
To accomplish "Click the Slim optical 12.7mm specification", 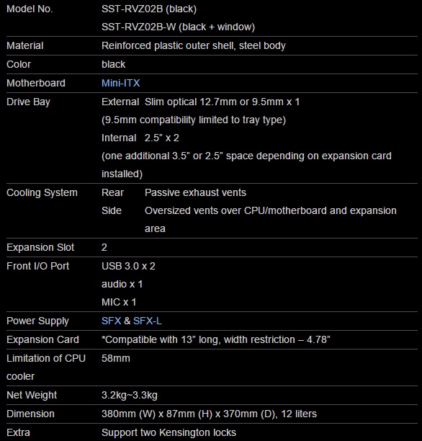I will pyautogui.click(x=222, y=102).
